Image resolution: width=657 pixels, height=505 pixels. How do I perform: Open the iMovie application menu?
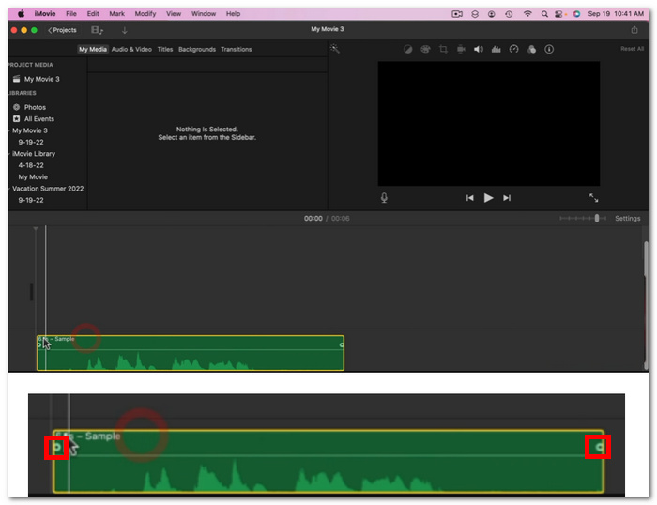tap(45, 14)
